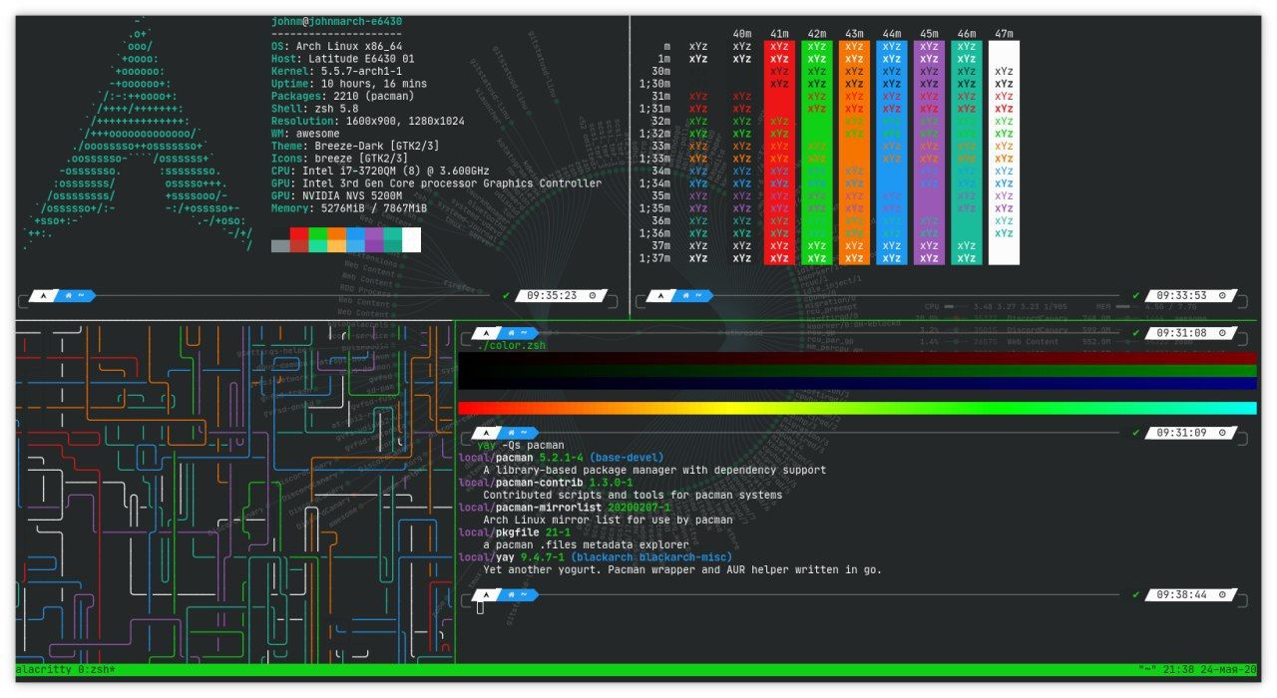Click the clock icon after 09:31:09
This screenshot has width=1277, height=698.
coord(1221,433)
